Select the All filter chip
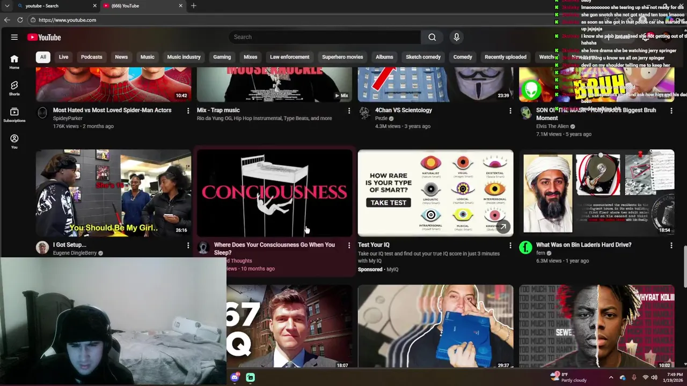Screen dimensions: 687x386 (x=43, y=57)
